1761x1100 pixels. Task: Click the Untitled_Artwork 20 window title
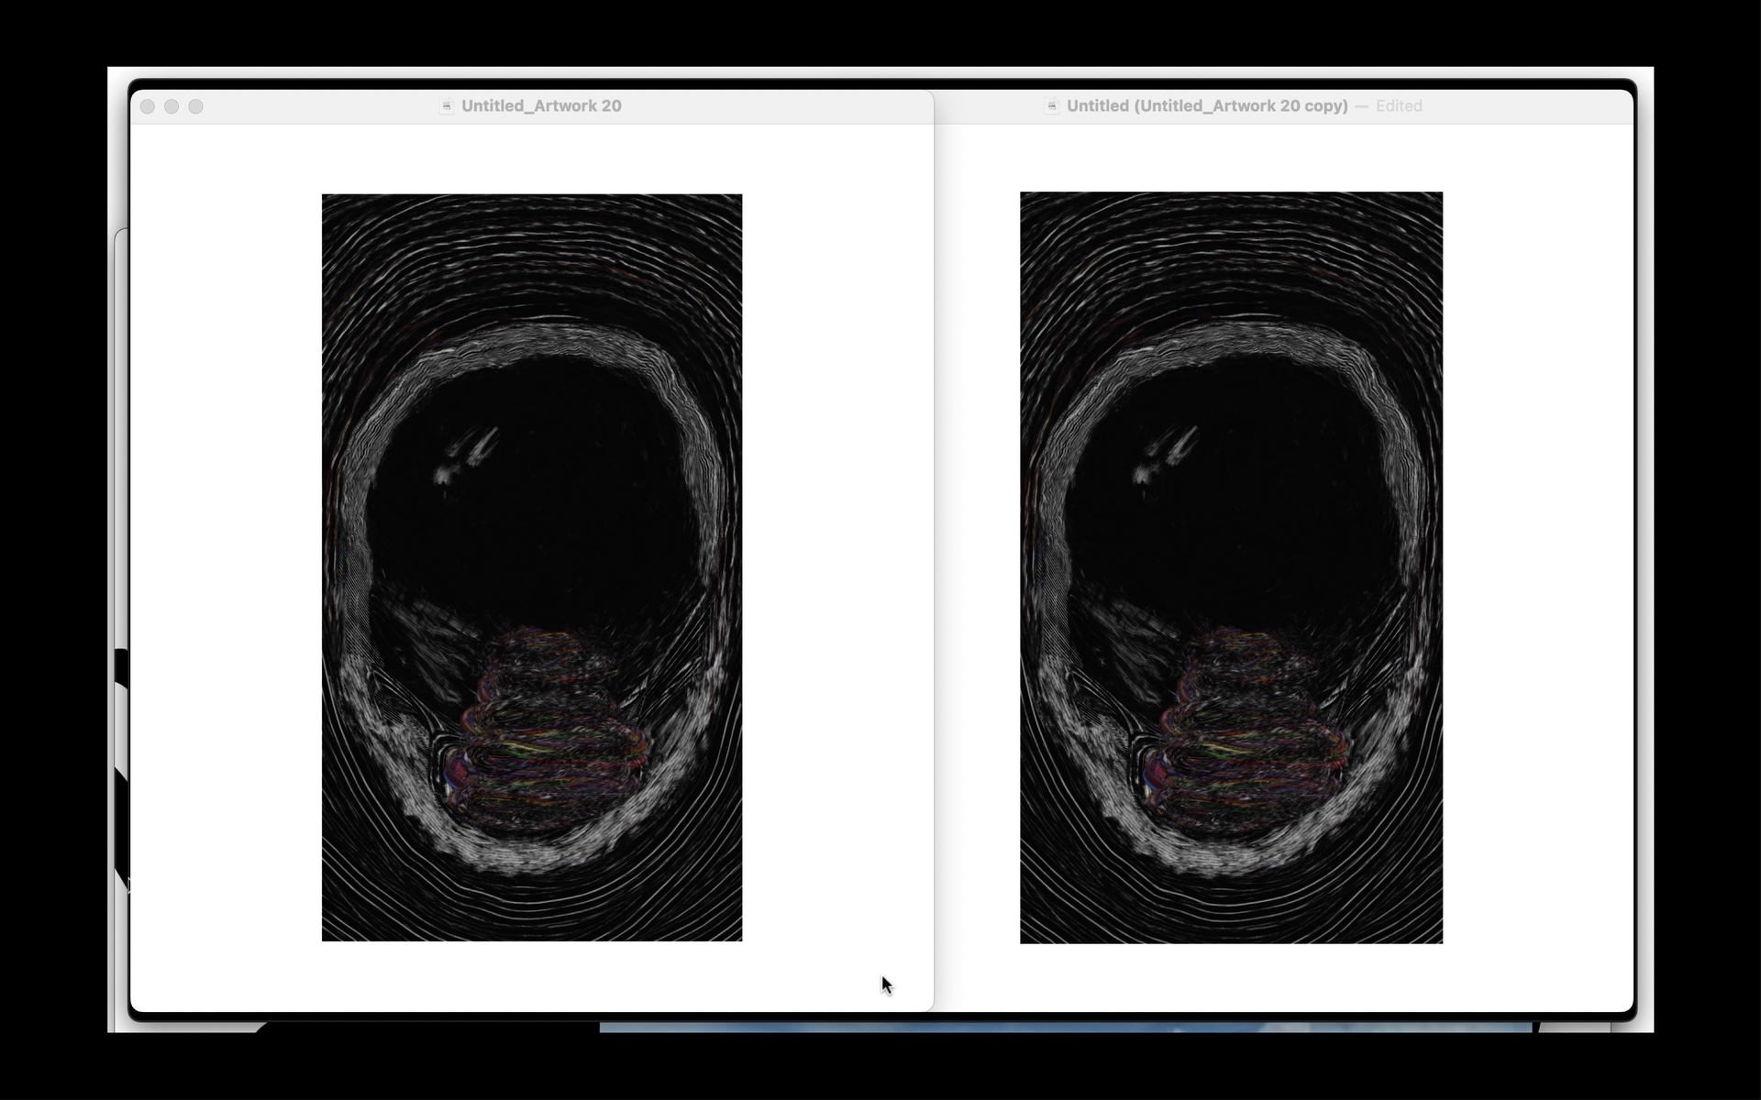point(541,106)
